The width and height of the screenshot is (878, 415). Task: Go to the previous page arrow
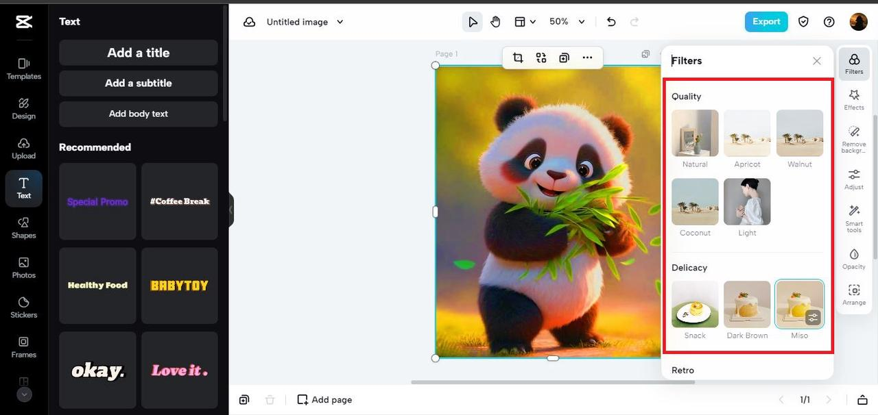coord(781,400)
